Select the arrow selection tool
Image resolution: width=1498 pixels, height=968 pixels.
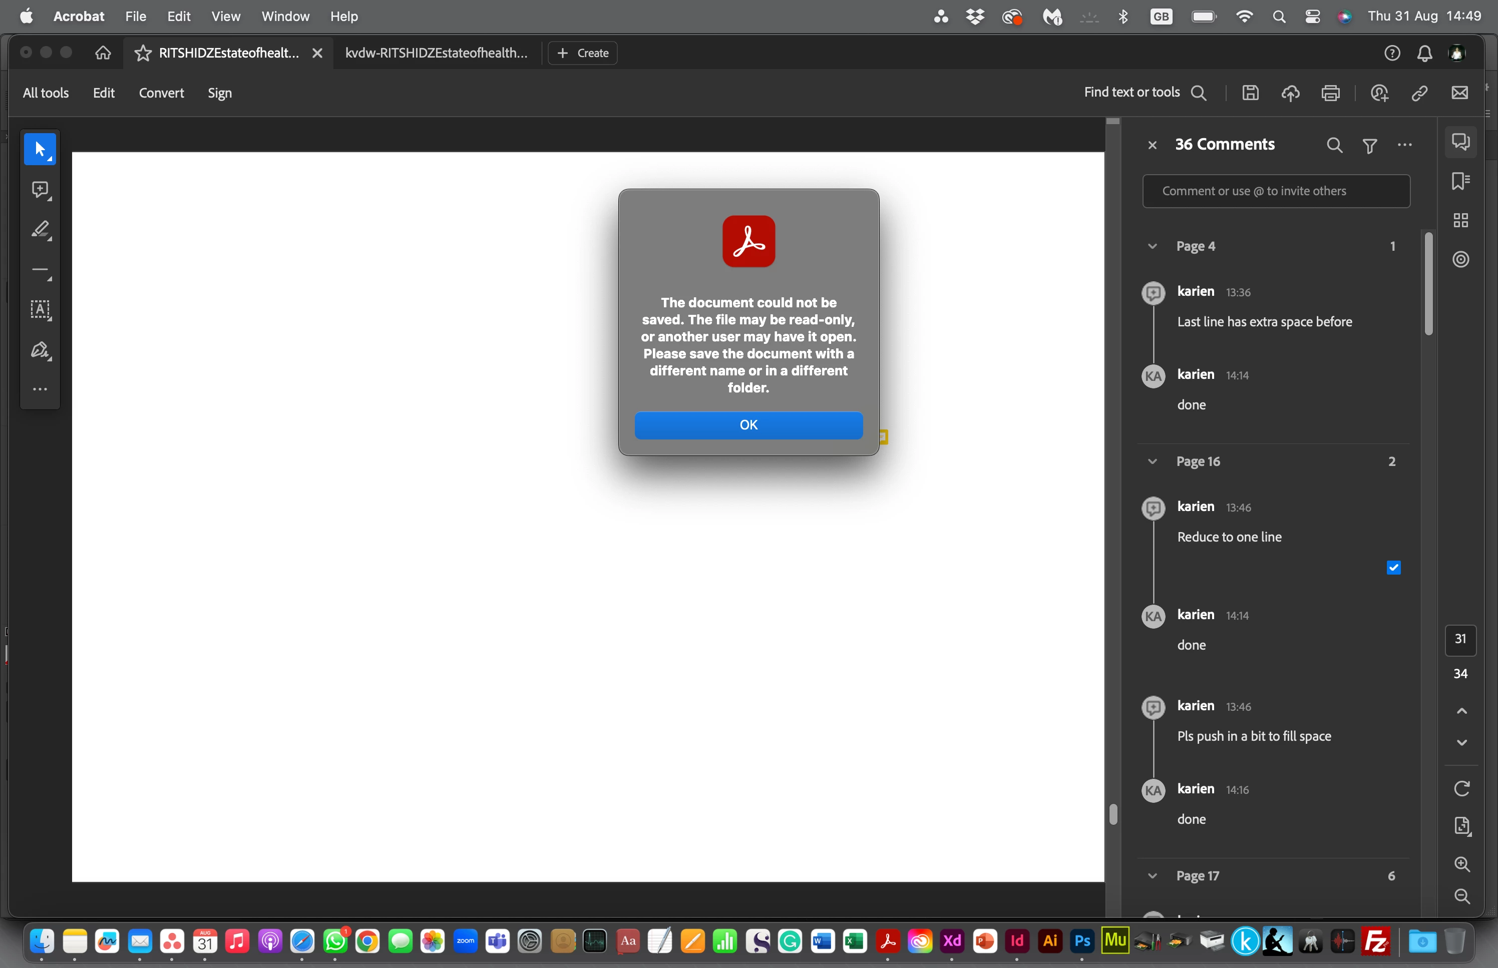(x=40, y=149)
